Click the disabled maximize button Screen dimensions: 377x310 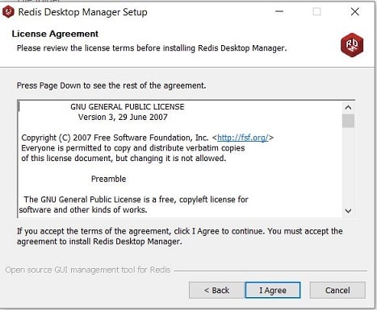coord(316,11)
